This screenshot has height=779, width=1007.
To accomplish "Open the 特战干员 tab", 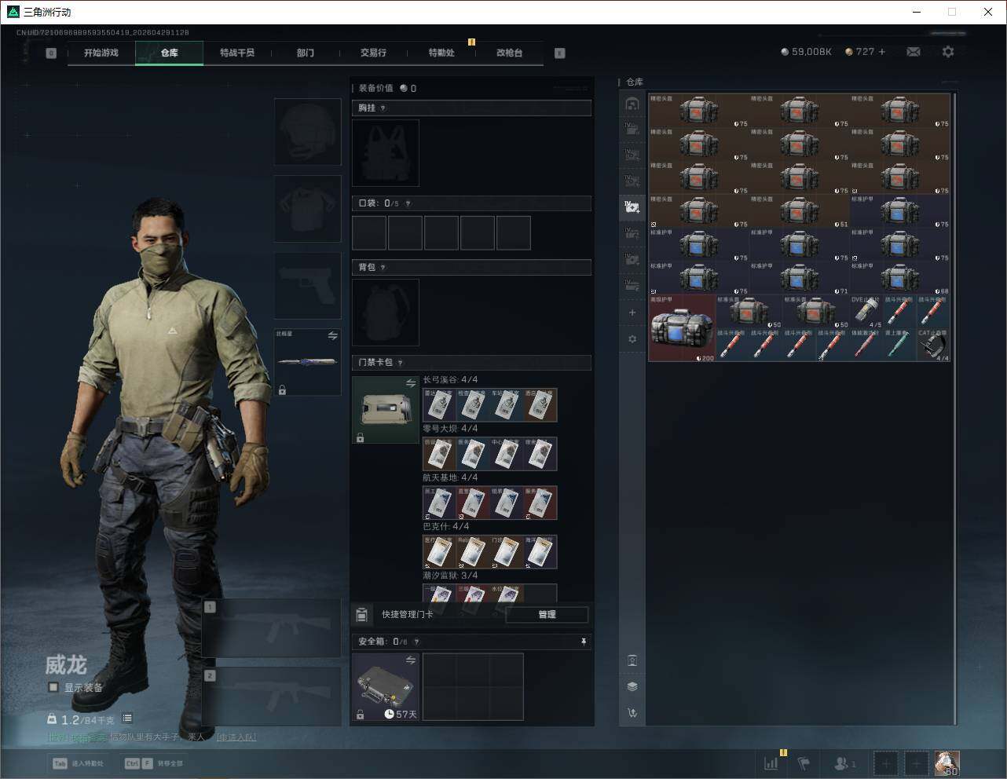I will pyautogui.click(x=237, y=53).
